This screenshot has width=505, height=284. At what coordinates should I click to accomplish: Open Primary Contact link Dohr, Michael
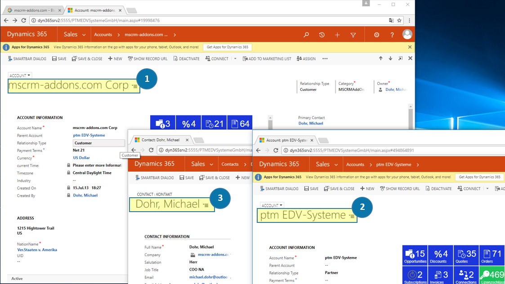[x=310, y=123]
